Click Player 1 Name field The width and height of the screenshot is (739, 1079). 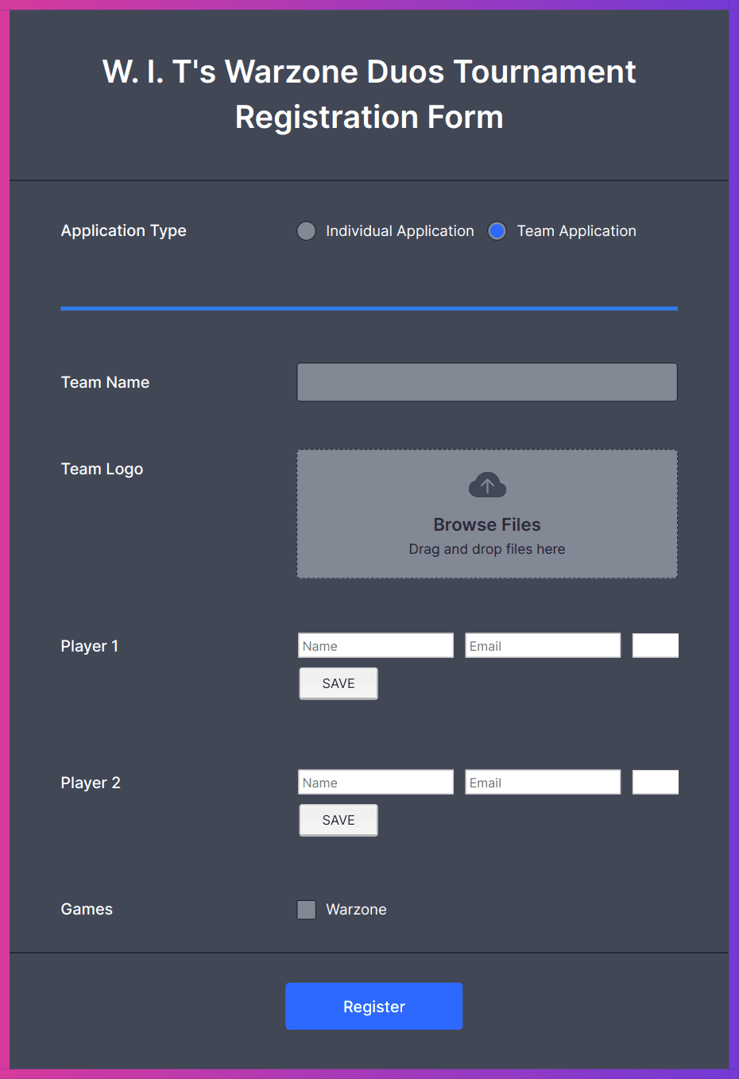(x=375, y=646)
